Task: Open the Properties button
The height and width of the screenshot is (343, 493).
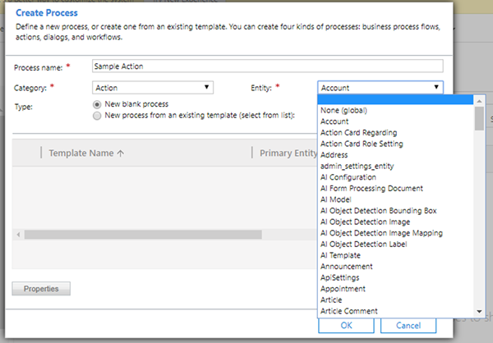Action: coord(41,289)
